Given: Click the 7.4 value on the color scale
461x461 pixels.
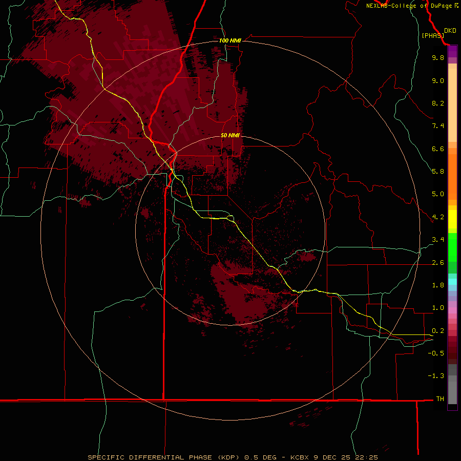Looking at the screenshot, I should click(x=438, y=126).
